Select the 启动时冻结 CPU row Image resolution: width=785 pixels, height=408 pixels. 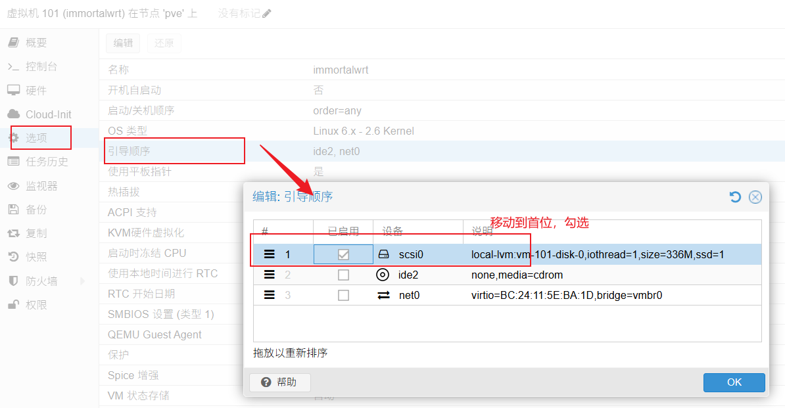coord(171,253)
